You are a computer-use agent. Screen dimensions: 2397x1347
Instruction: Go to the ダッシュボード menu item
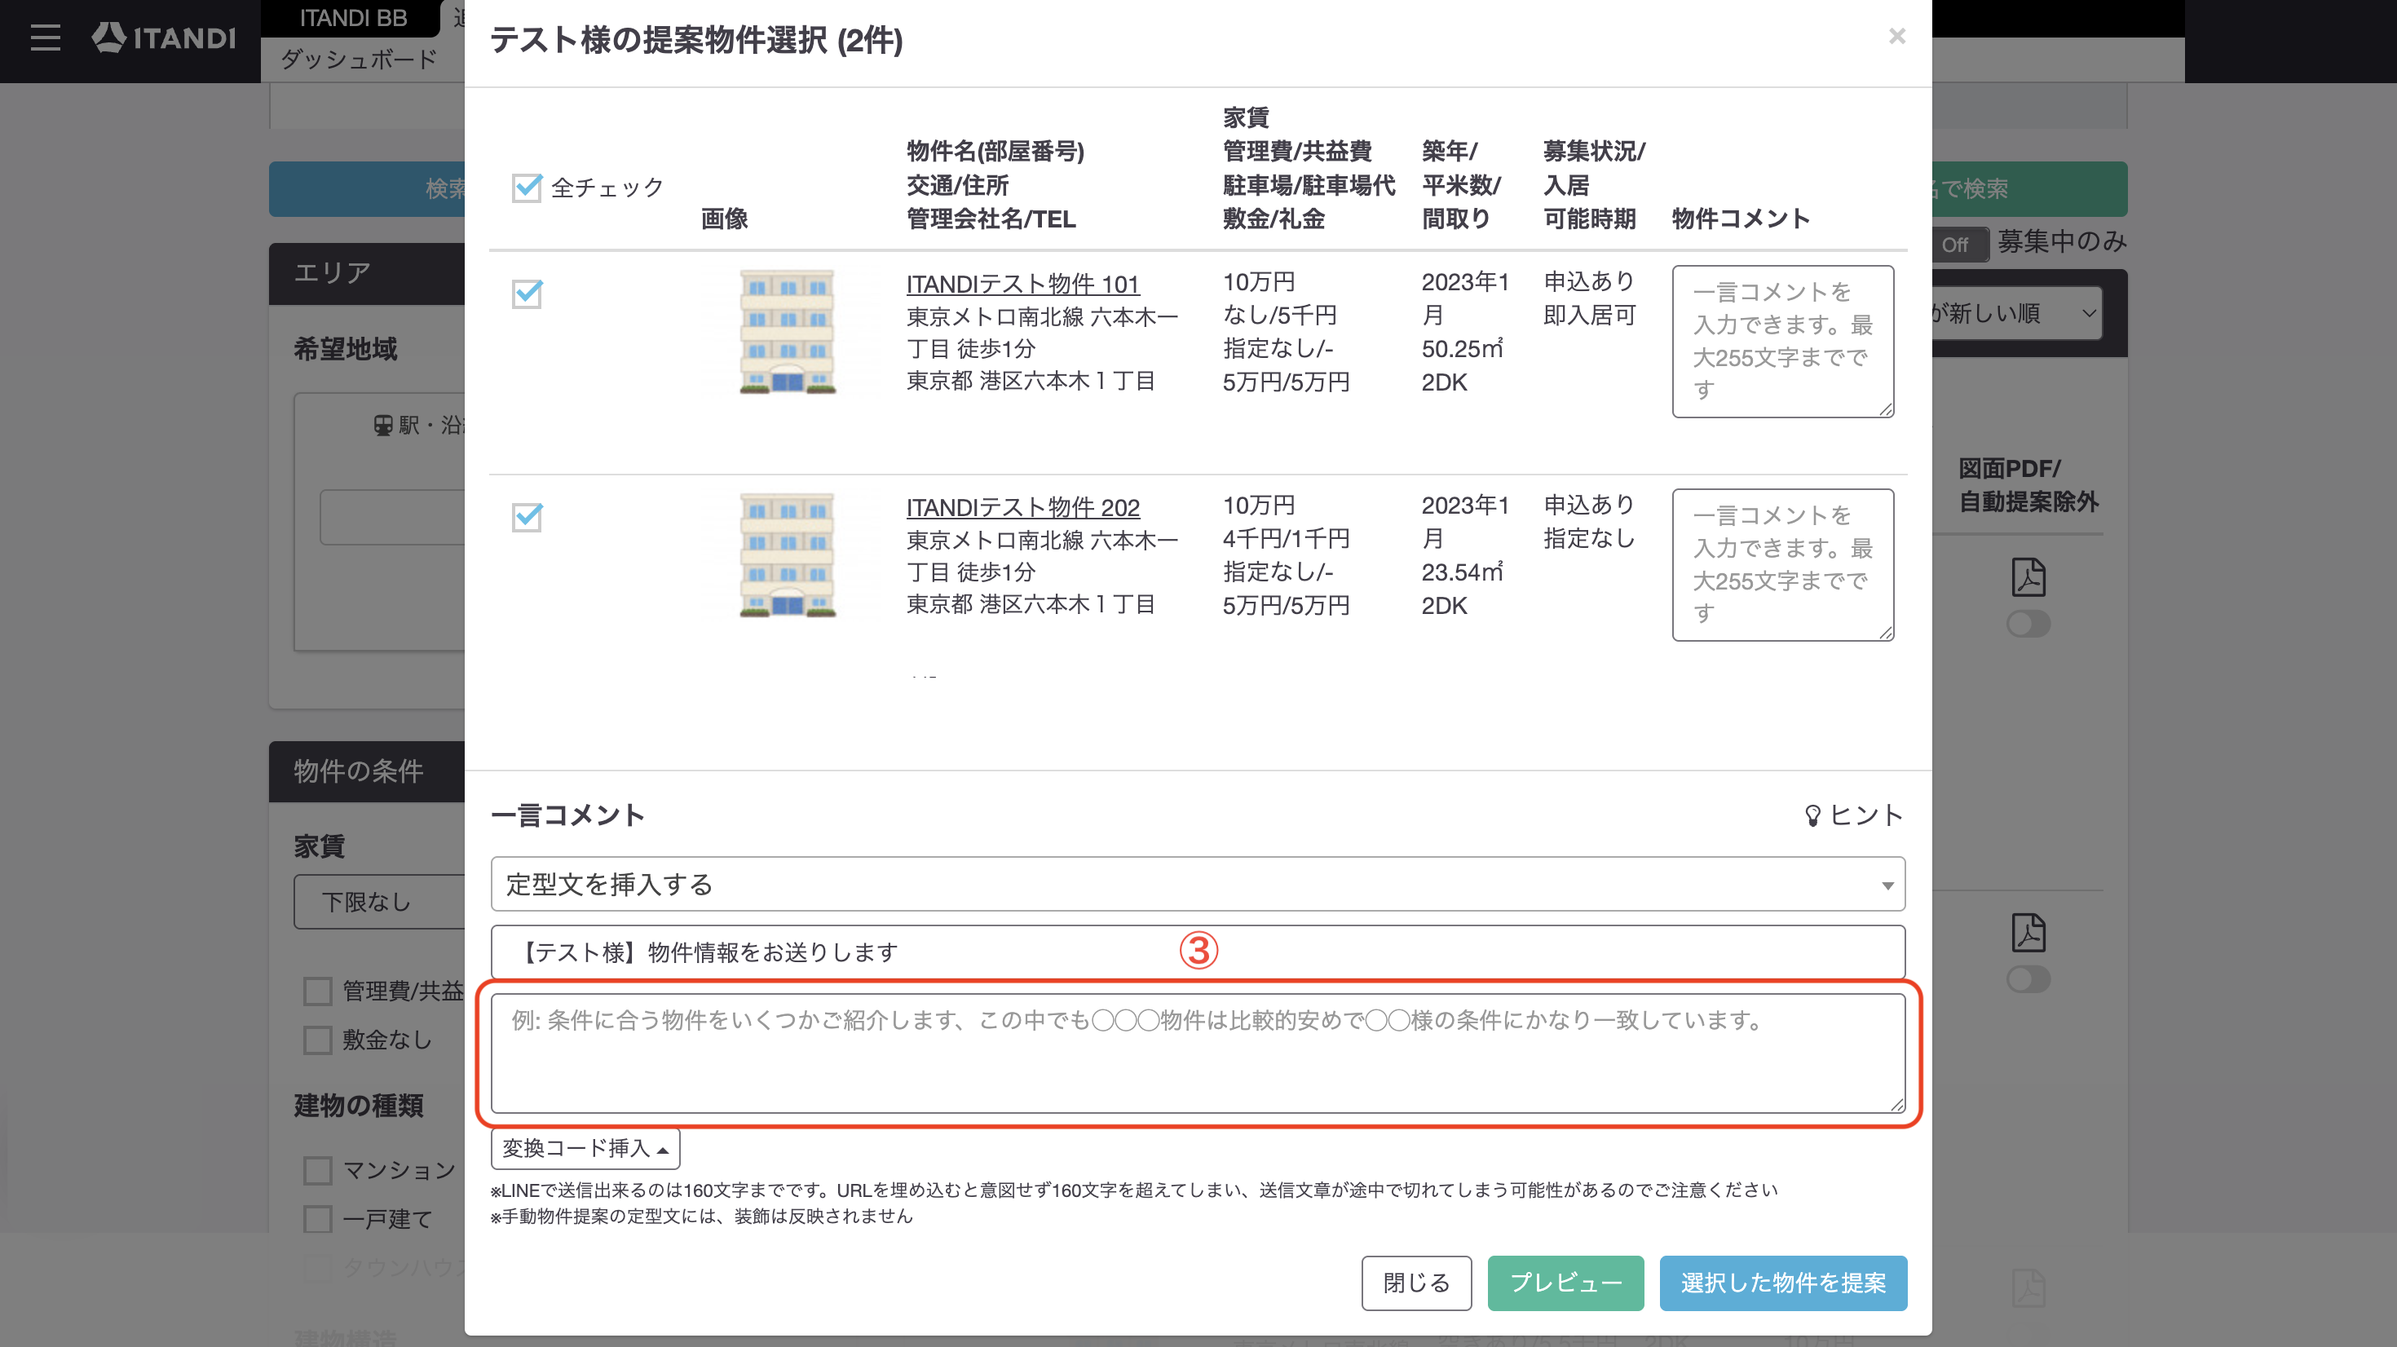(x=360, y=60)
